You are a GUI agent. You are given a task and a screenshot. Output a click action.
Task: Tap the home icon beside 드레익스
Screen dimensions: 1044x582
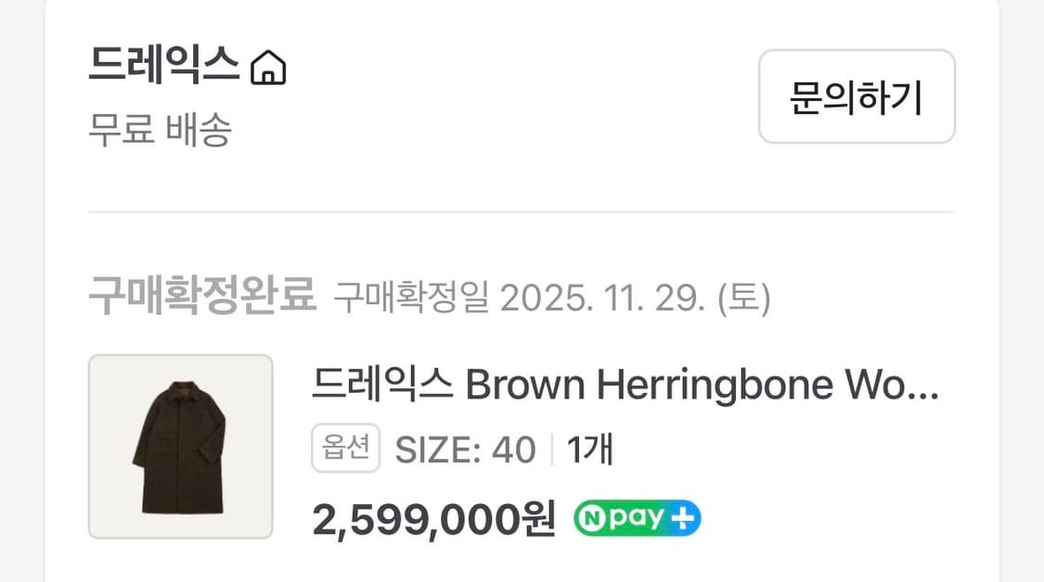tap(268, 69)
